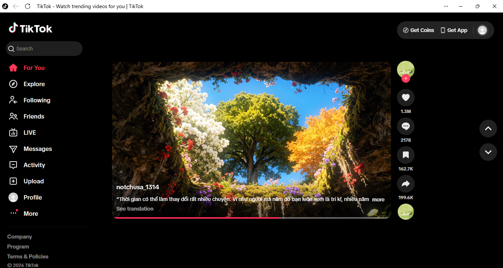Share the video via arrow icon
Image resolution: width=503 pixels, height=268 pixels.
coord(405,184)
